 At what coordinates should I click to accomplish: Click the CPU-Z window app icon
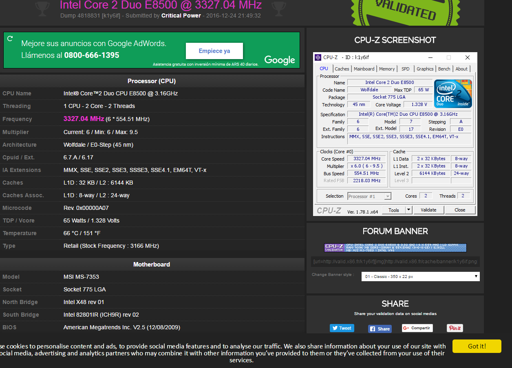[x=318, y=57]
